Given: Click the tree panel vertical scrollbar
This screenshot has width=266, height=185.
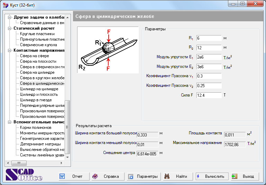Looking at the screenshot, I should point(67,127).
